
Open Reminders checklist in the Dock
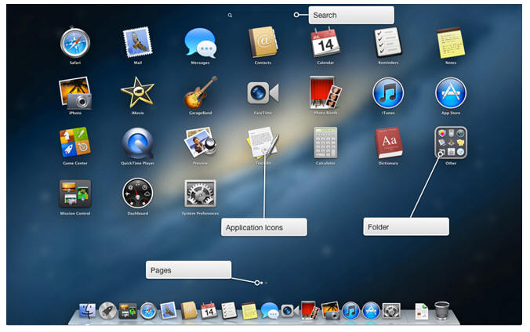click(229, 311)
